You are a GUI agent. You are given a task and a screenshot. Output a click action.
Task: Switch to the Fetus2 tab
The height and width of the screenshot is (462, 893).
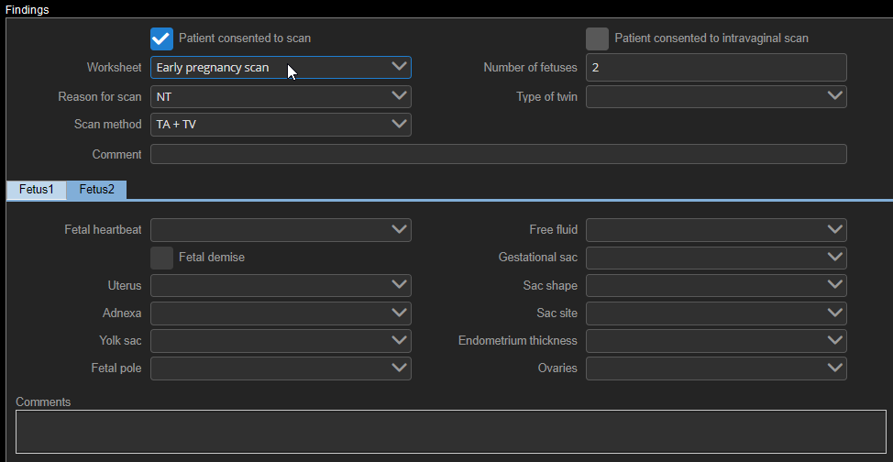(96, 190)
